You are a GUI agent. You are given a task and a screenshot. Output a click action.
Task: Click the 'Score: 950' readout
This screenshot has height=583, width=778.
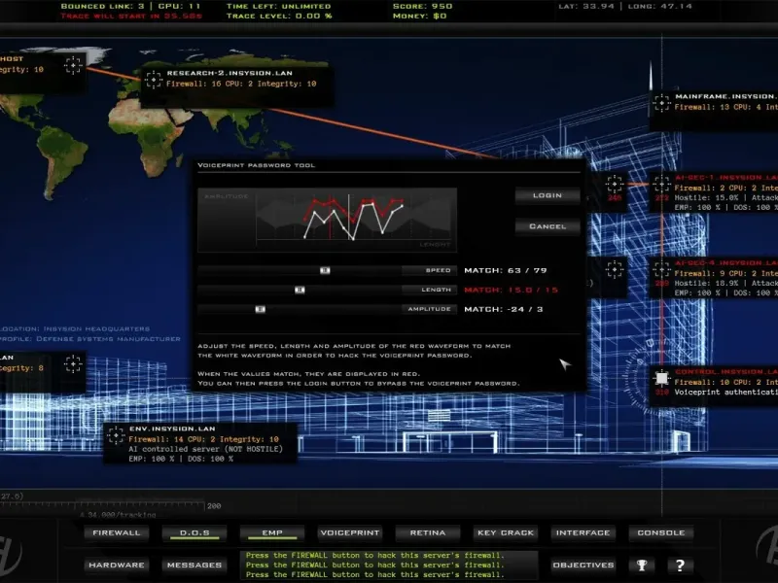click(x=422, y=7)
